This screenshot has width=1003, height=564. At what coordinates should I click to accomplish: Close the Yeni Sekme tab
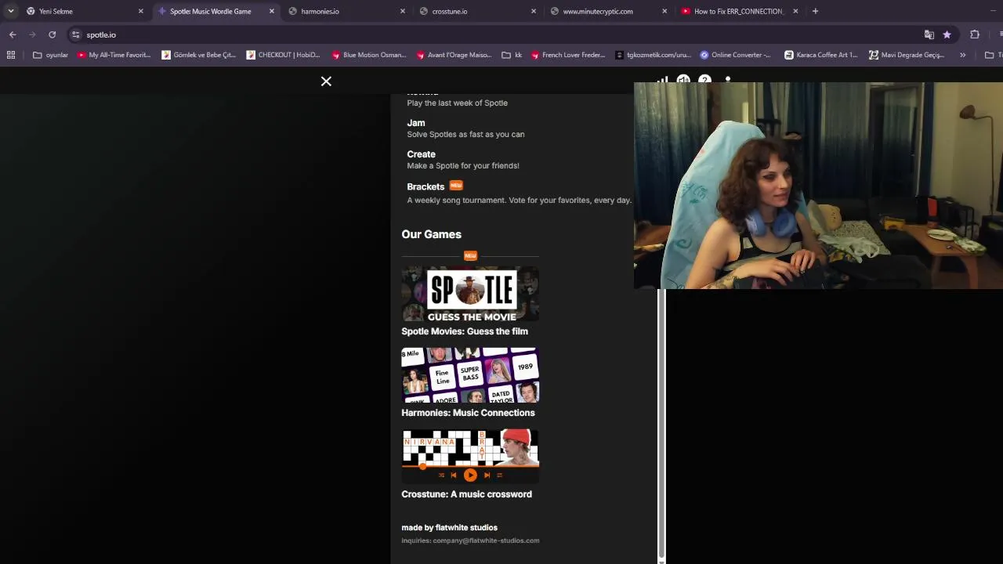(x=141, y=11)
